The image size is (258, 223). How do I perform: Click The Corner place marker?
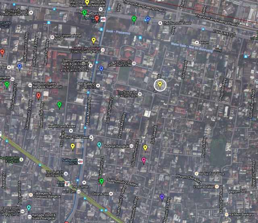pyautogui.click(x=84, y=182)
